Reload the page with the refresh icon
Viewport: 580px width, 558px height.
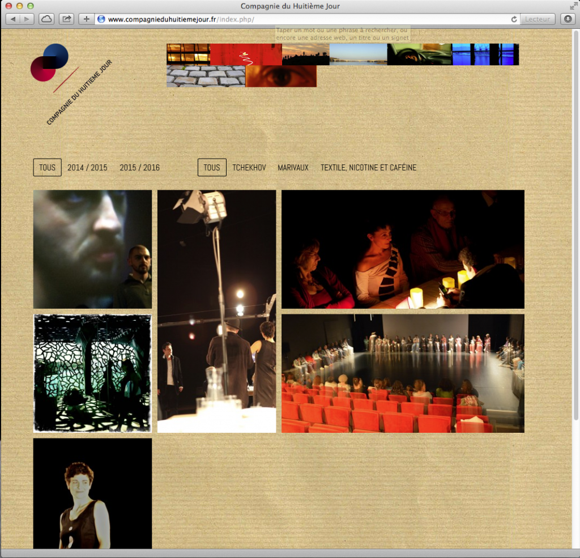(x=514, y=19)
